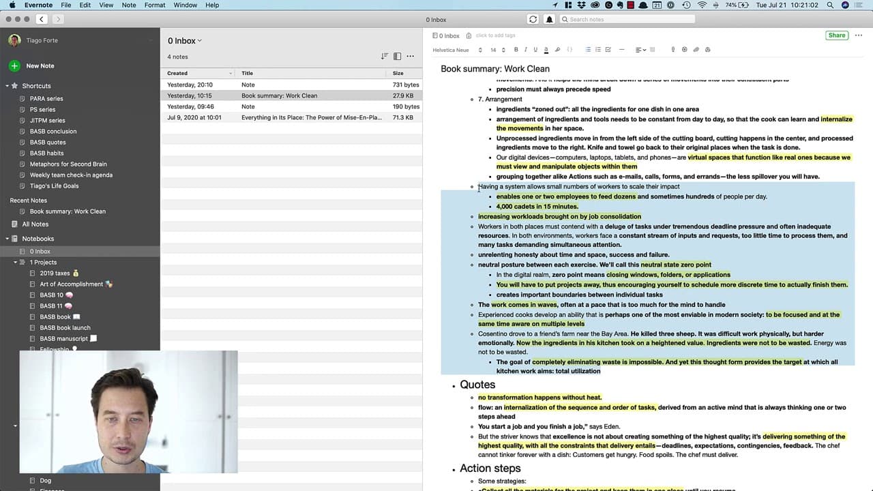This screenshot has width=873, height=491.
Task: Open 'Book summary: Work Clean' under Recent Notes
Action: 68,211
